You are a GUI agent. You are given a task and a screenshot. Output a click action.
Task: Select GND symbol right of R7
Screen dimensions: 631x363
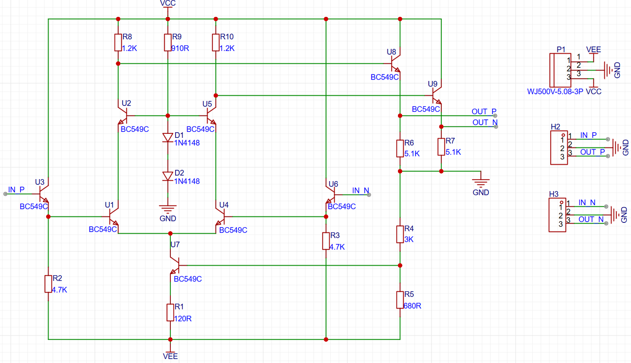[x=481, y=183]
